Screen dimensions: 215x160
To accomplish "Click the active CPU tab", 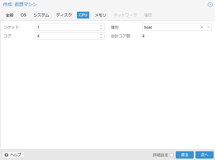I will point(83,15).
